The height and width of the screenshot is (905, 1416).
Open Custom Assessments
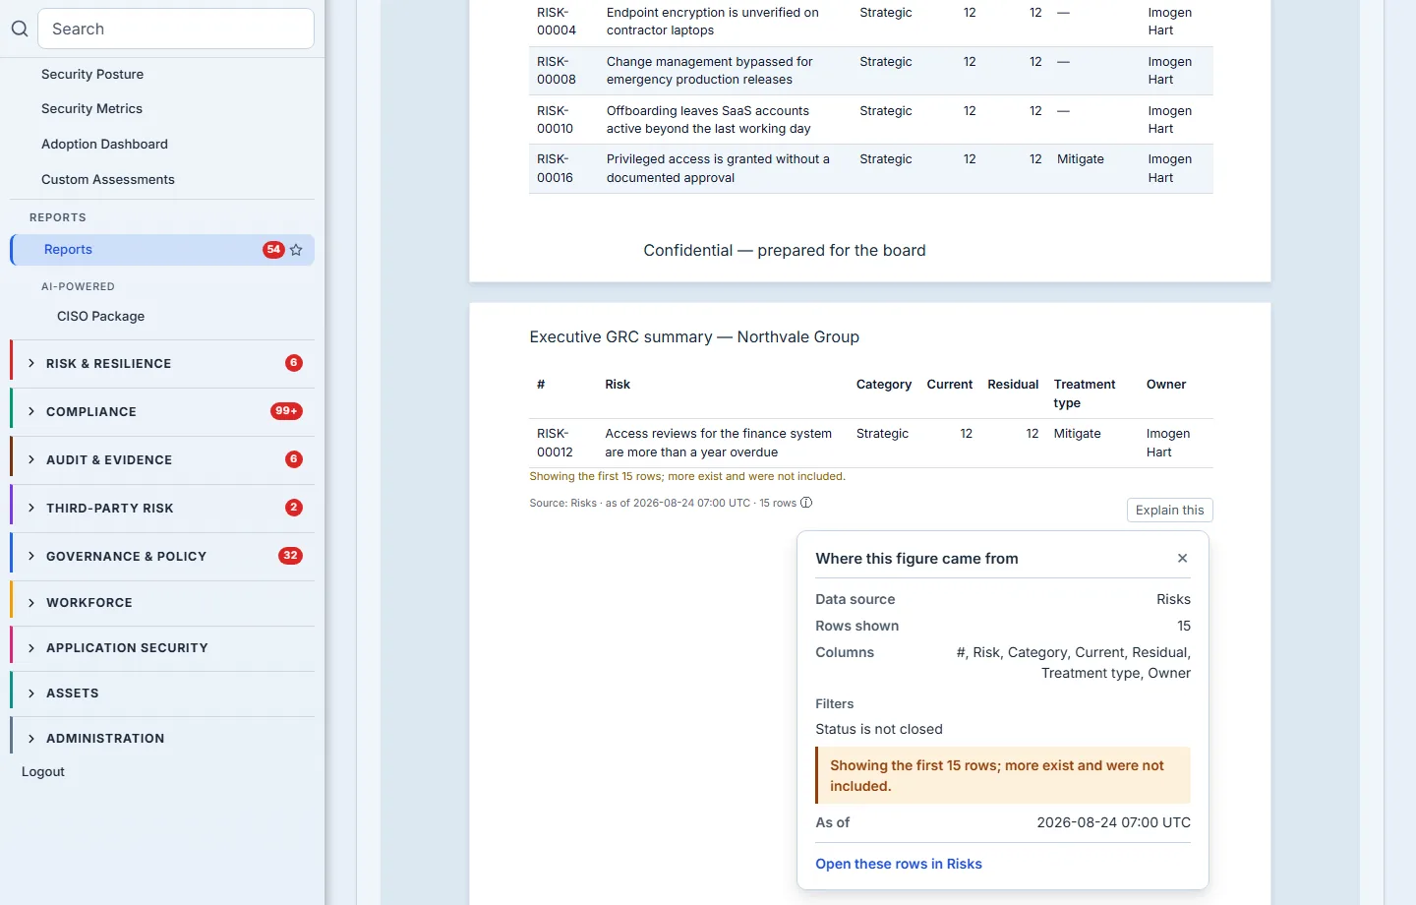[108, 179]
